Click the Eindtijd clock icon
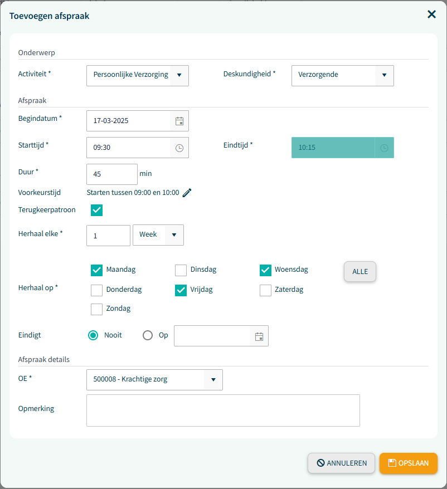447x489 pixels. click(384, 148)
